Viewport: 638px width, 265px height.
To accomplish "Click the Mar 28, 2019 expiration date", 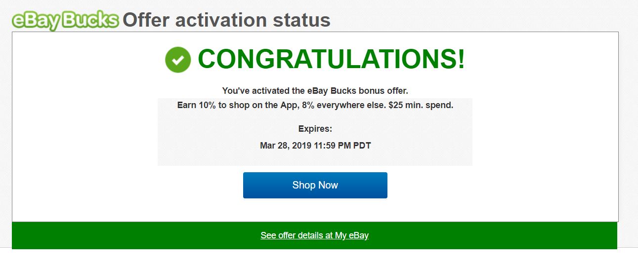I will pos(286,146).
